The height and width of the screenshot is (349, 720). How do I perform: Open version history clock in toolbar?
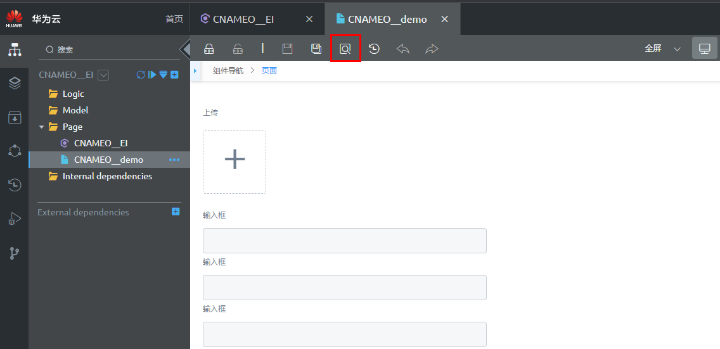374,49
